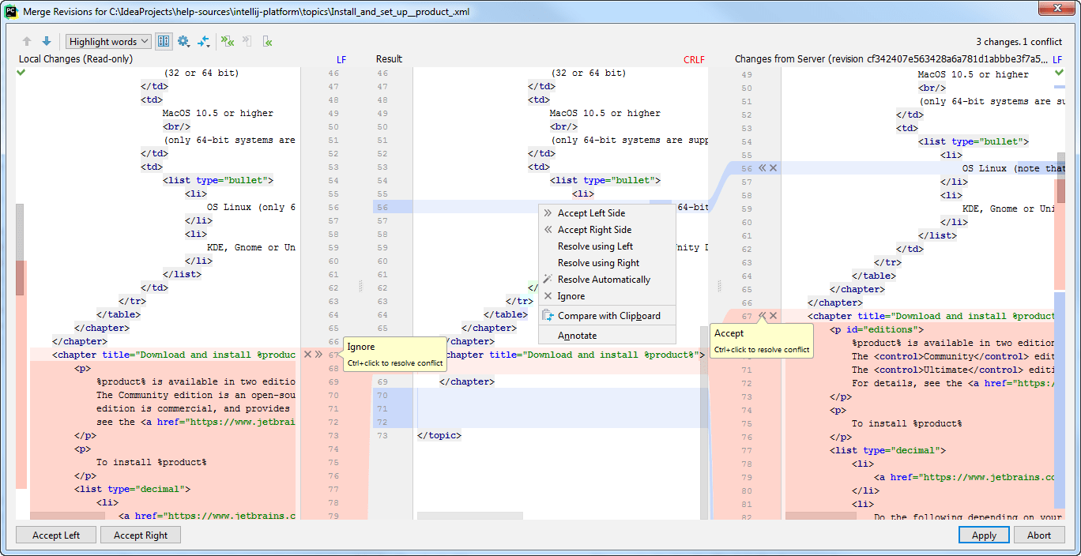Click Apply to finish the merge
Viewport: 1081px width, 556px height.
(983, 535)
